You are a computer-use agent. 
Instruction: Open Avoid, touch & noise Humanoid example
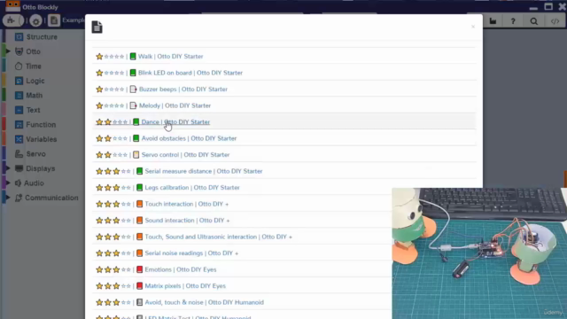pos(205,302)
